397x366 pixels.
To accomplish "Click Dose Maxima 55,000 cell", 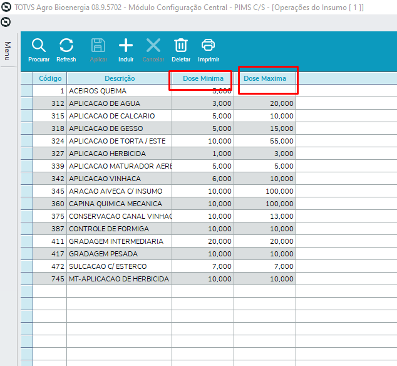I will tap(265, 141).
